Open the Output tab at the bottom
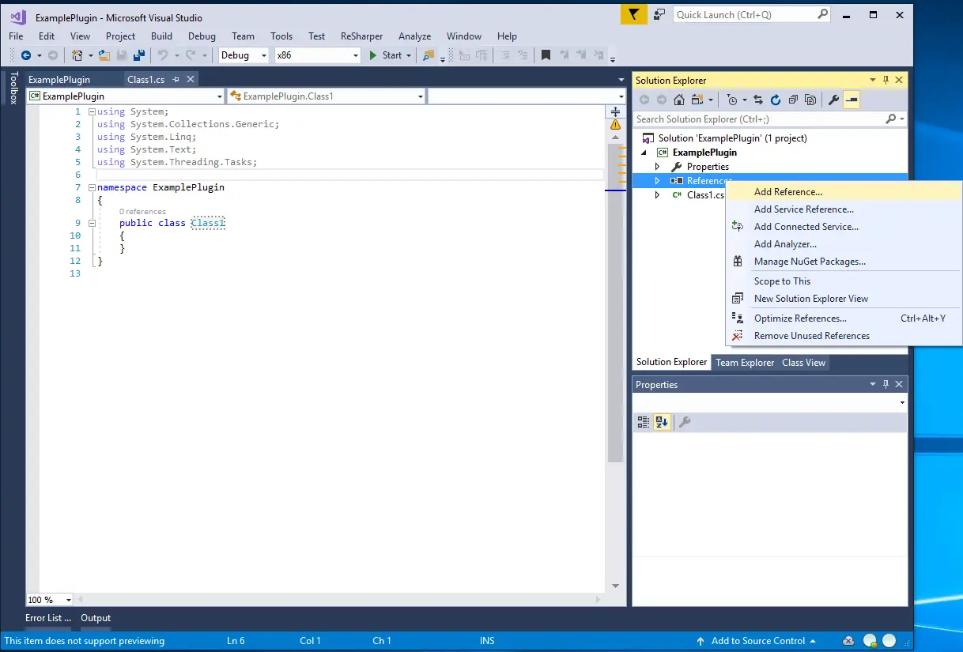 pyautogui.click(x=96, y=618)
